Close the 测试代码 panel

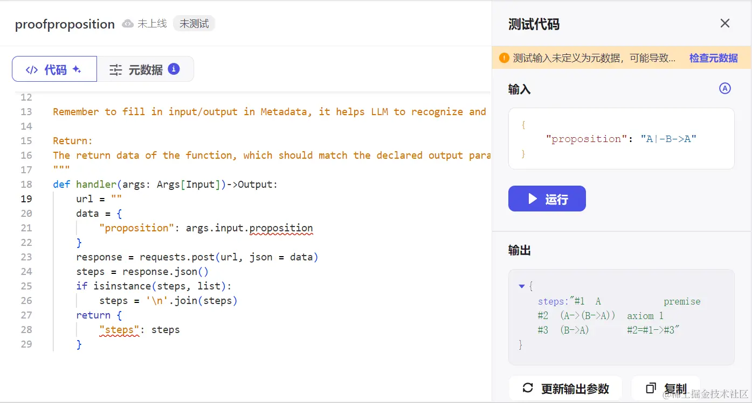coord(725,23)
